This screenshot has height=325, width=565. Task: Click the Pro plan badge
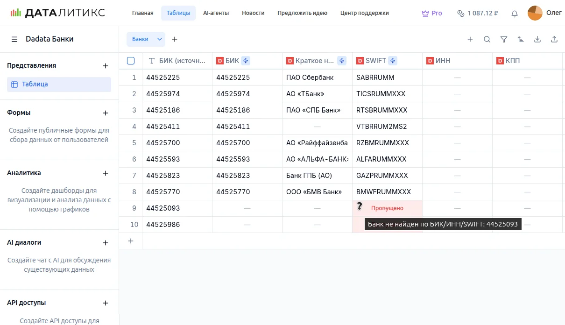point(432,13)
